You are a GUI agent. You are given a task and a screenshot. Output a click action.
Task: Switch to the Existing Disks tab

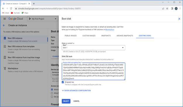[145, 36]
